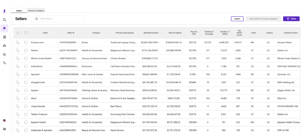Click the magnifier icon in Utopia Brands row
The height and width of the screenshot is (134, 301).
18,106
